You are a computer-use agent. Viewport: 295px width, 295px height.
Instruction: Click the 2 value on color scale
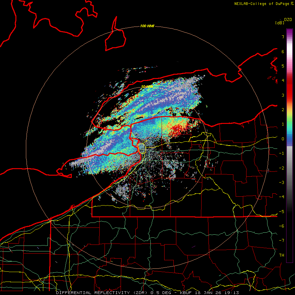283,110
